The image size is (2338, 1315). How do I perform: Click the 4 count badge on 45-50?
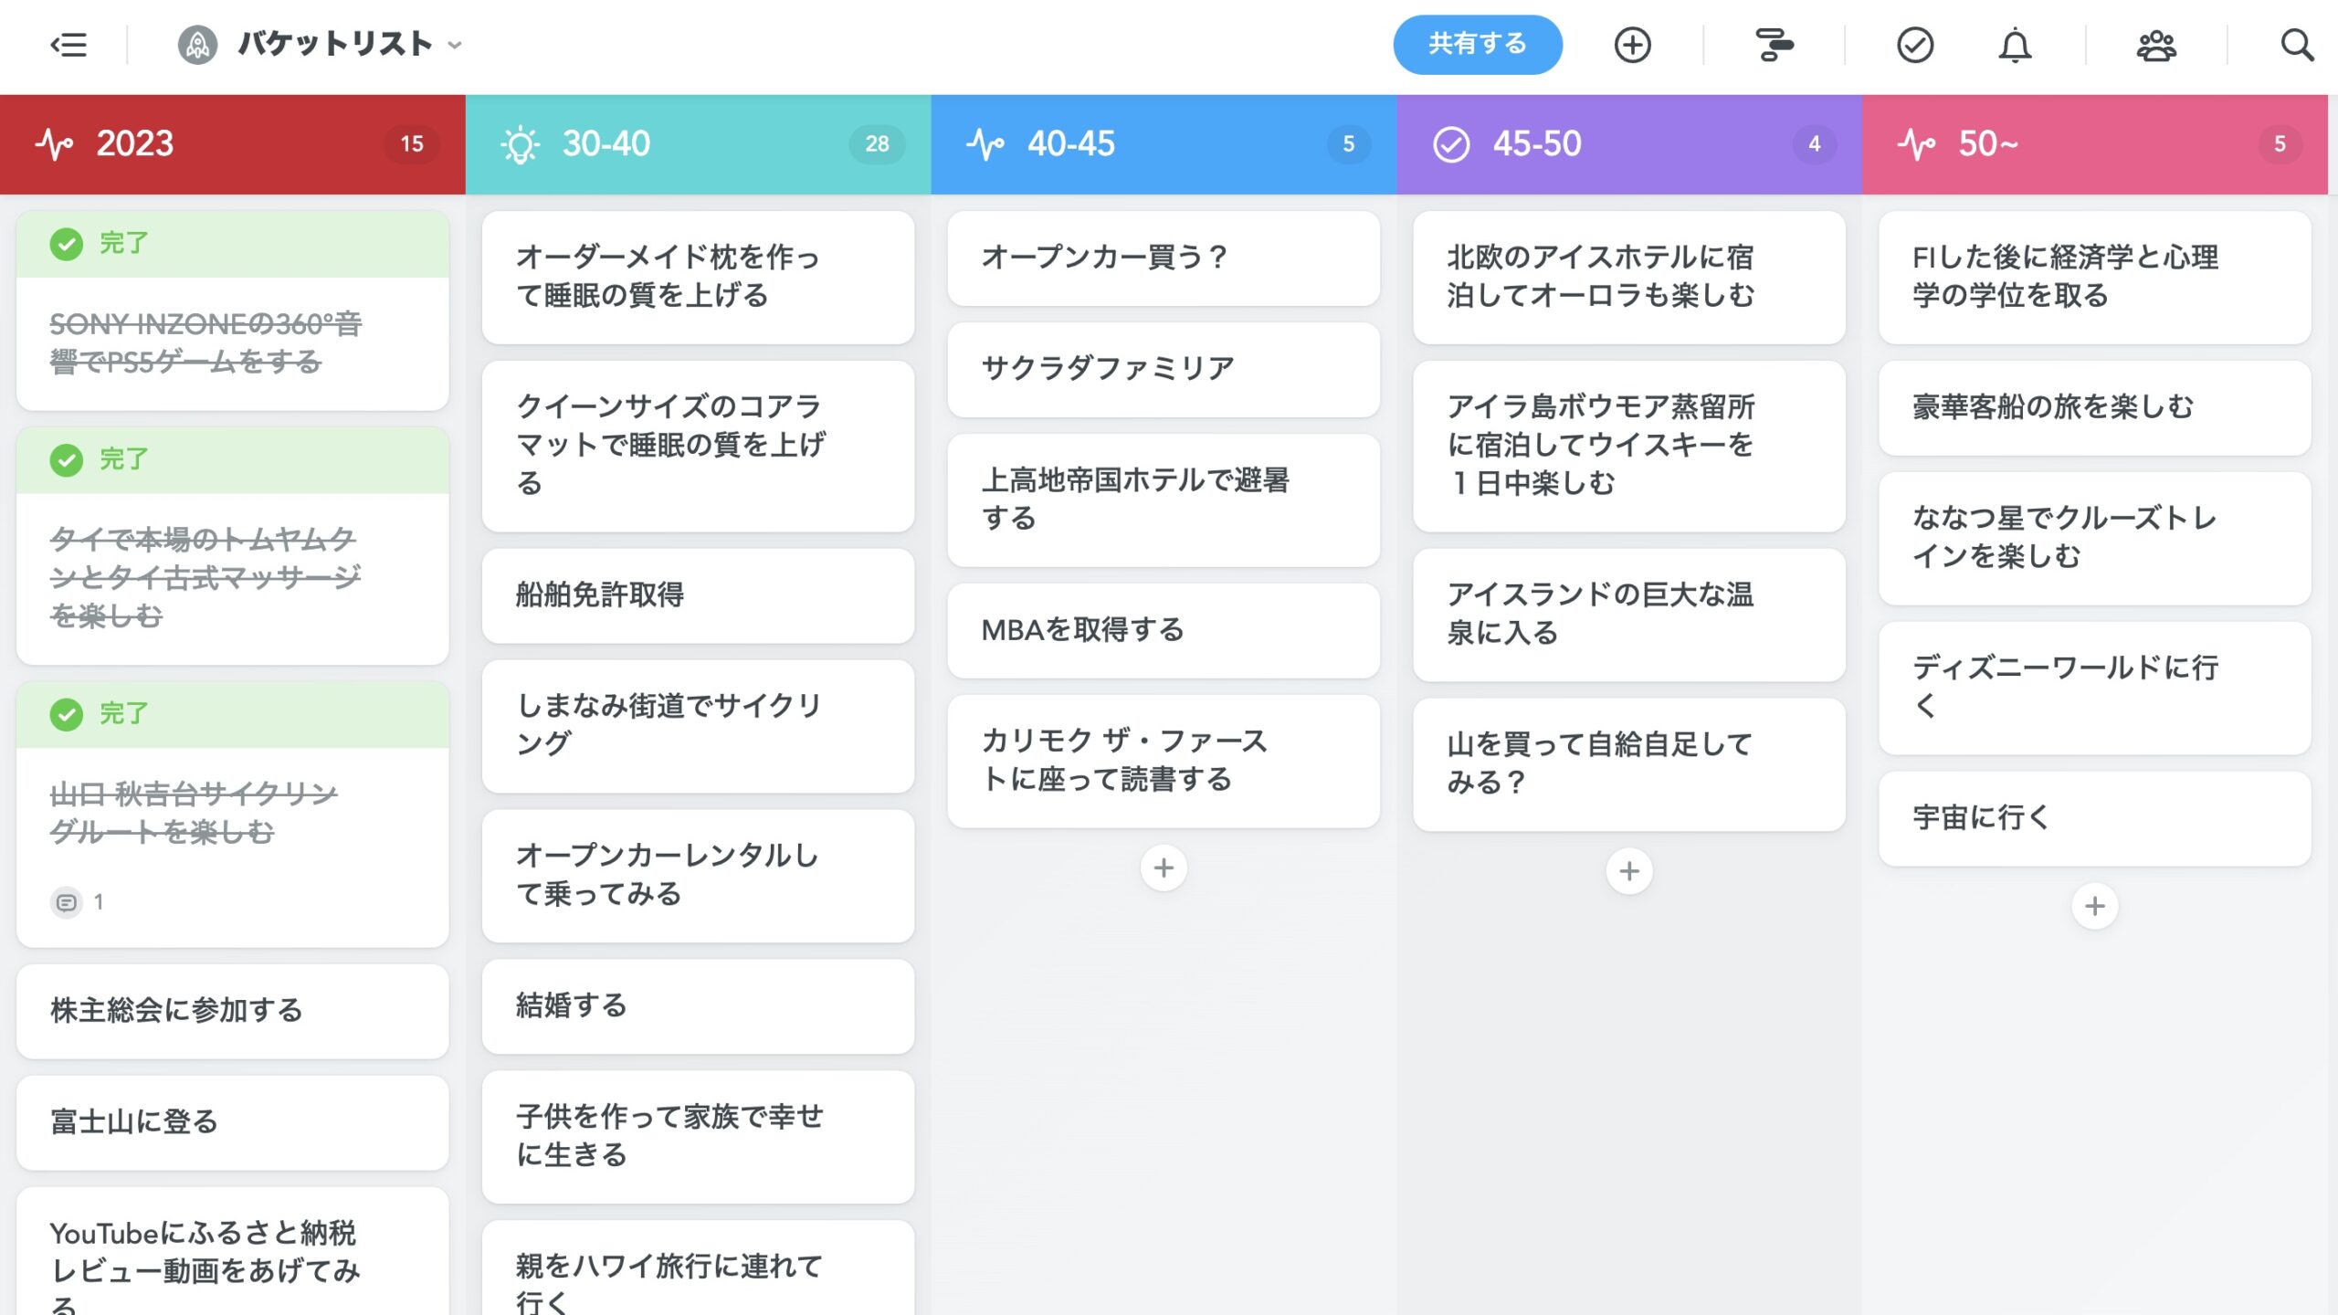pyautogui.click(x=1814, y=144)
